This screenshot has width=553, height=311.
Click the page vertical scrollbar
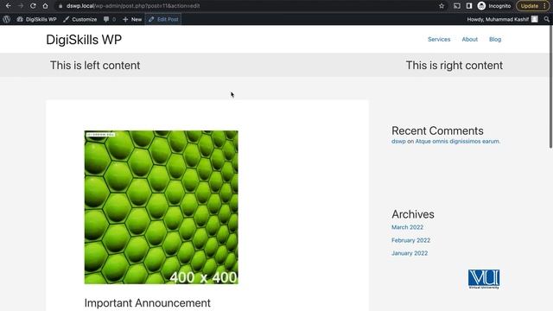[x=551, y=86]
